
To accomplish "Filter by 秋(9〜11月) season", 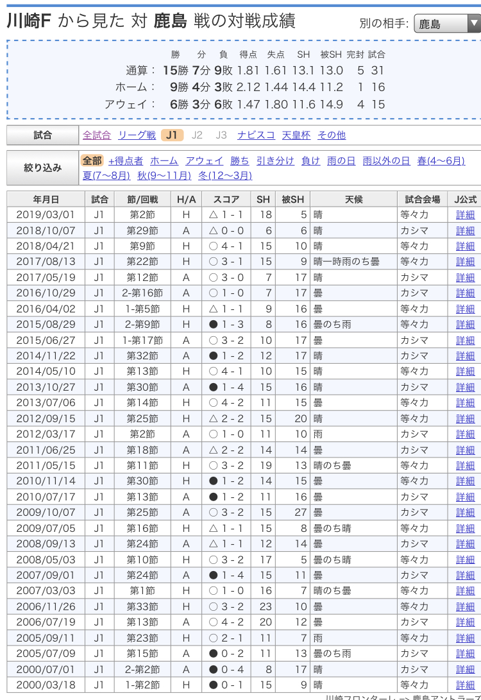I will tap(164, 175).
